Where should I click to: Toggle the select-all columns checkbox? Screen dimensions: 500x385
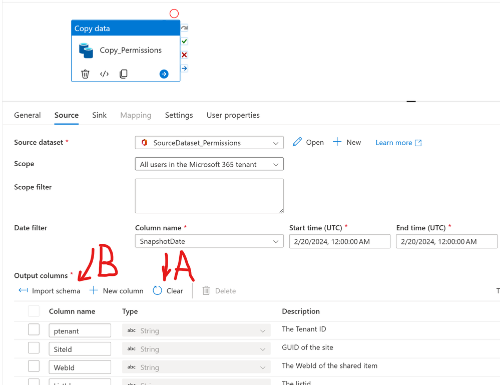pos(34,311)
